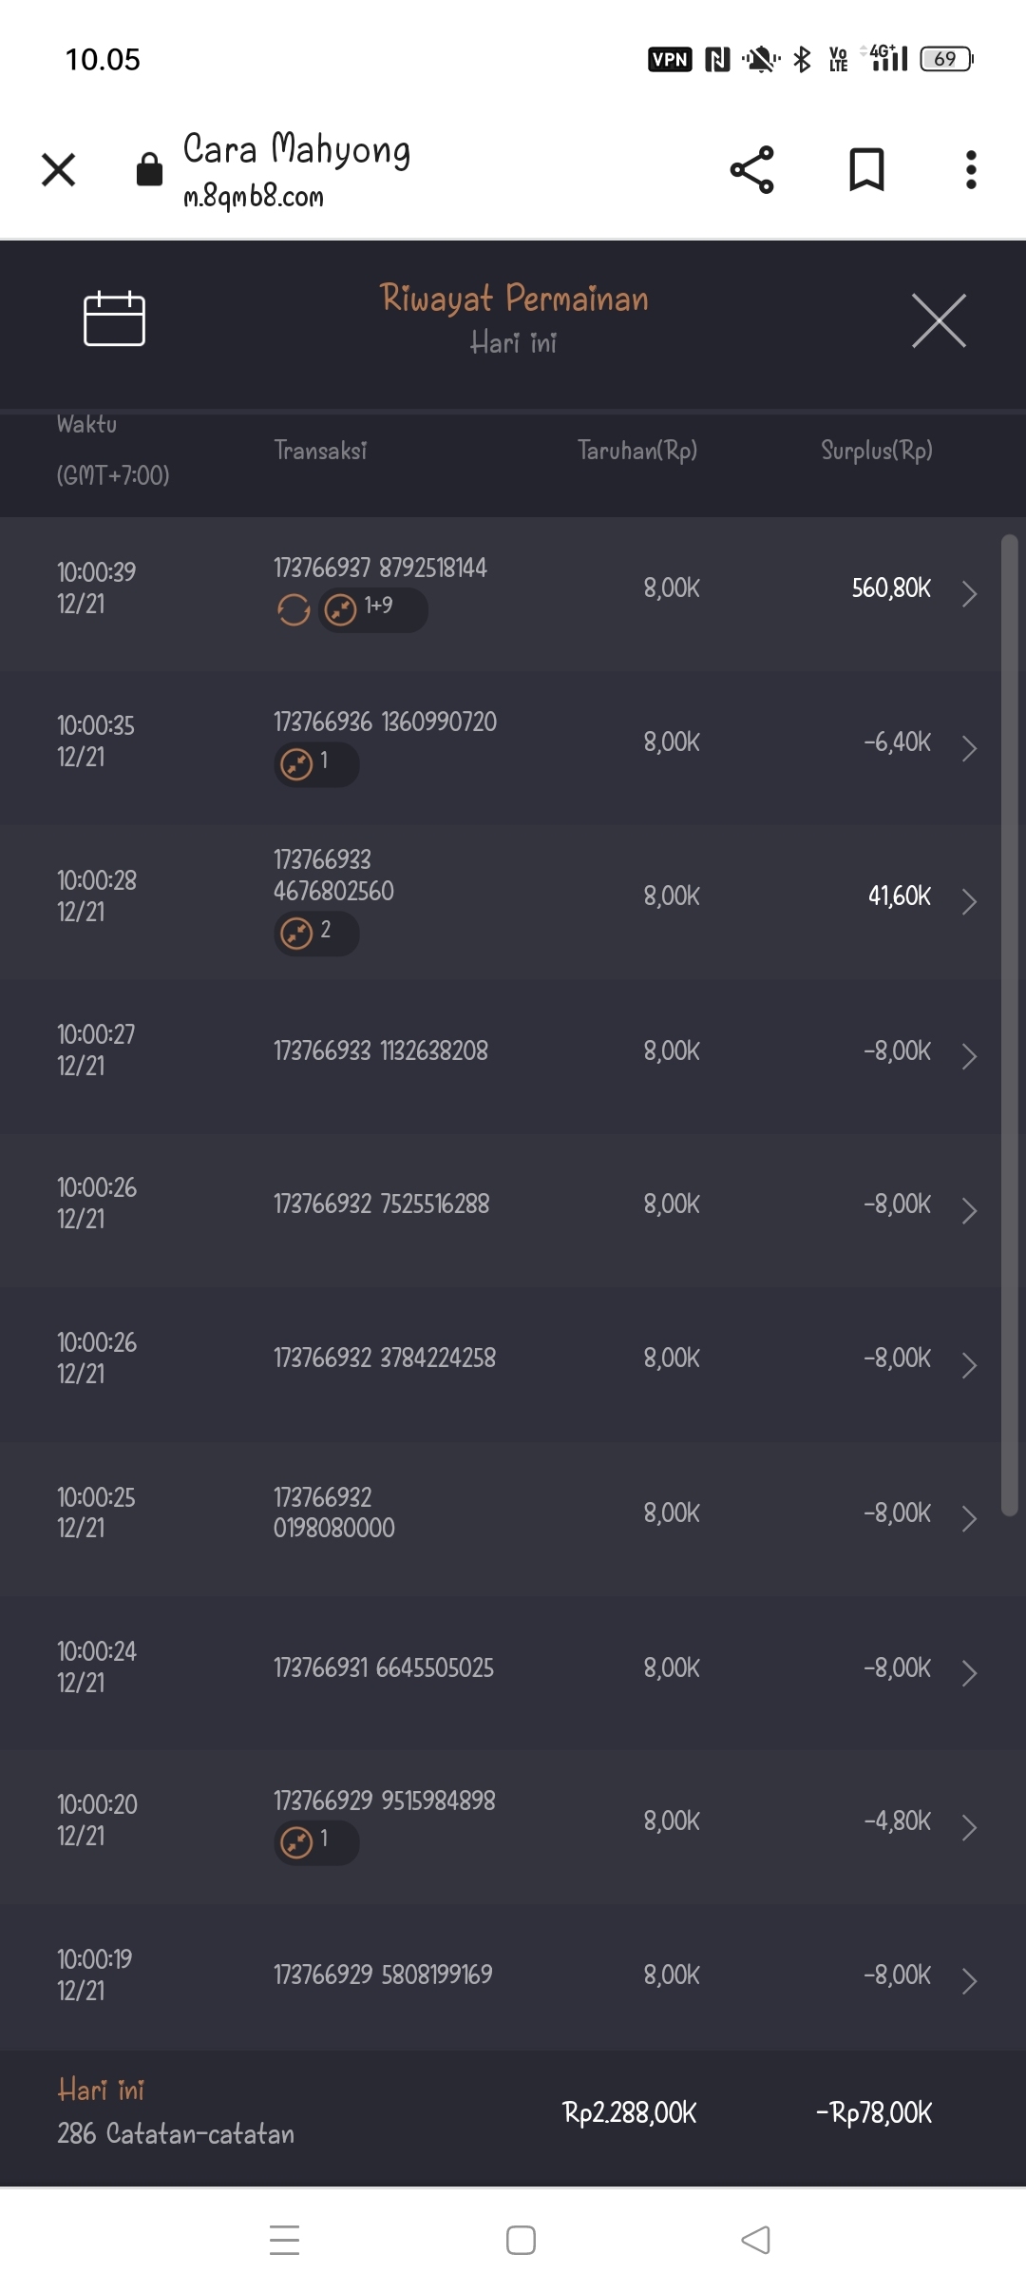The image size is (1026, 2293).
Task: Expand the 41,60K surplus entry chevron
Action: [x=968, y=901]
